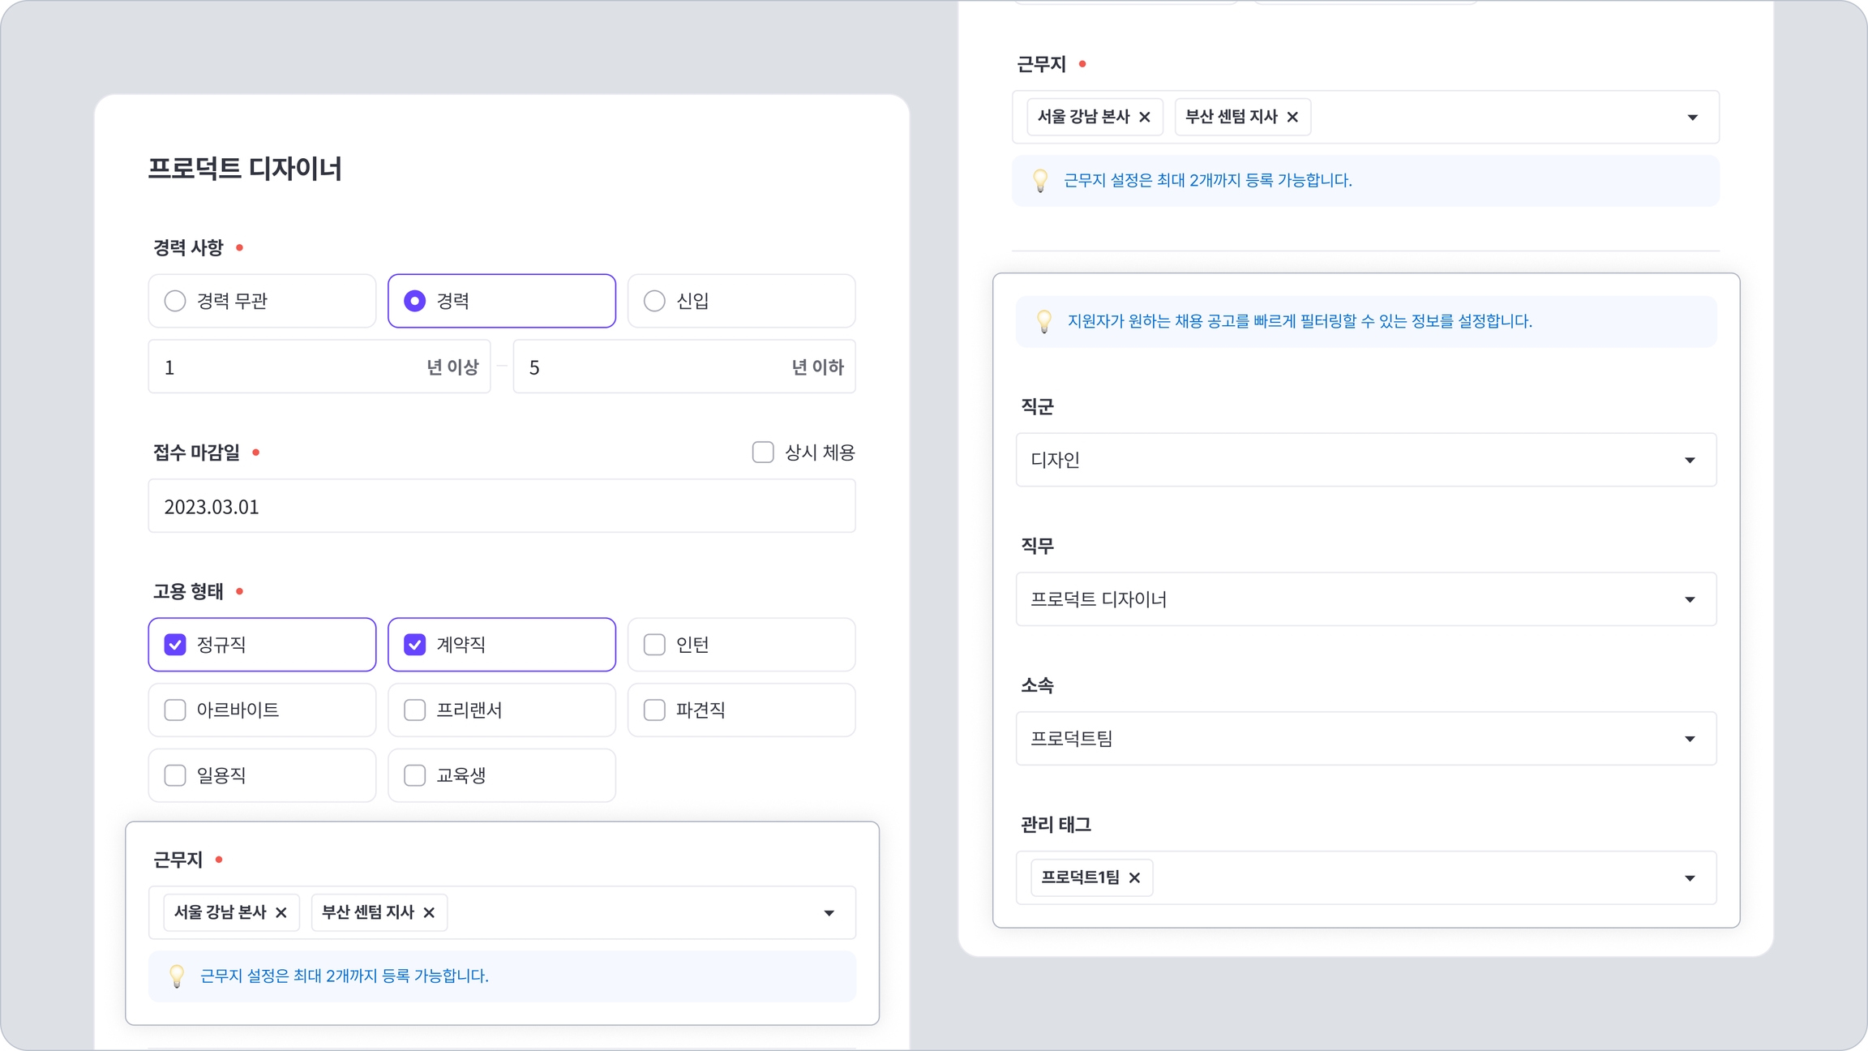Select the 신입 radio option
Viewport: 1868px width, 1051px height.
[654, 301]
